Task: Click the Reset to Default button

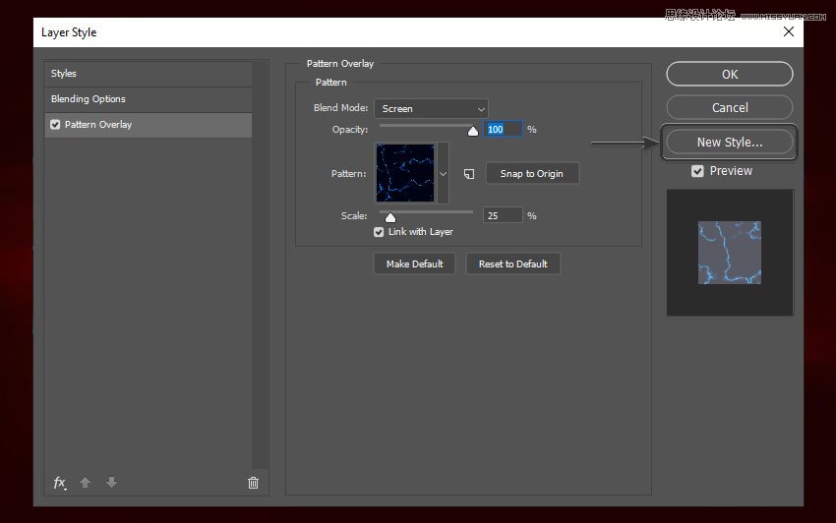Action: (513, 263)
